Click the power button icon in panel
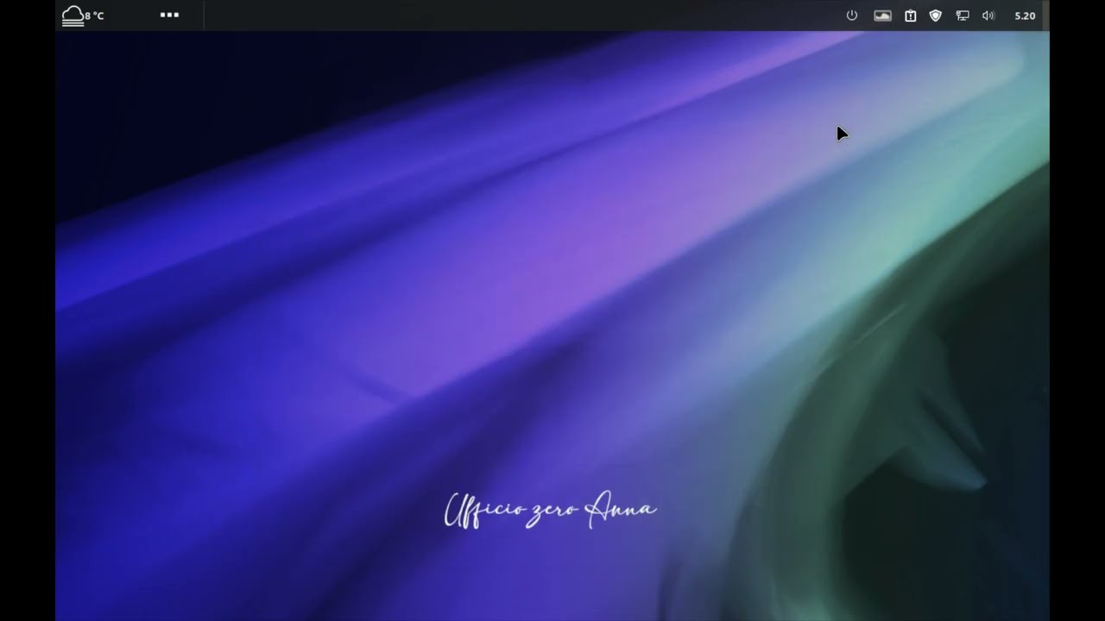This screenshot has width=1105, height=621. pos(852,16)
